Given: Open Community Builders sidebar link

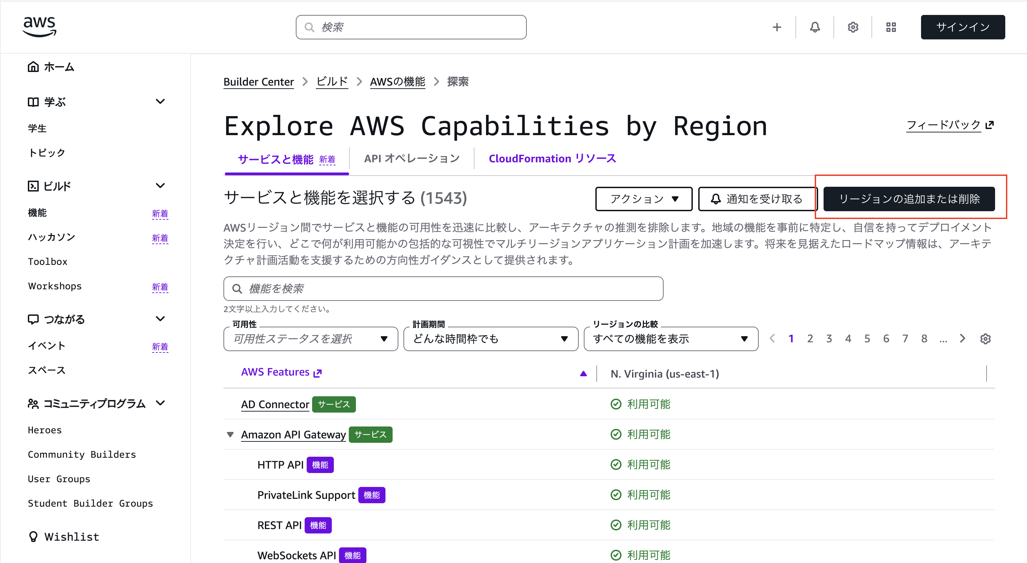Looking at the screenshot, I should tap(82, 454).
